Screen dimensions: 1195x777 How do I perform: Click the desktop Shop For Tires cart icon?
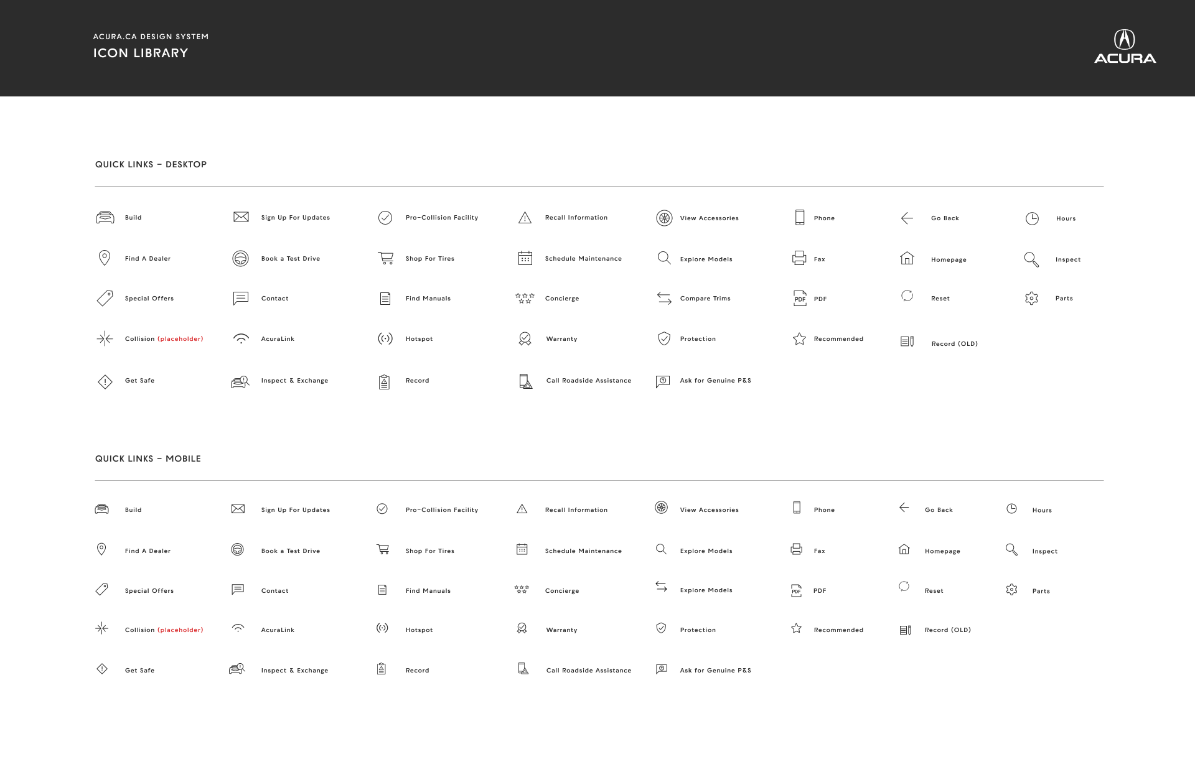point(386,258)
